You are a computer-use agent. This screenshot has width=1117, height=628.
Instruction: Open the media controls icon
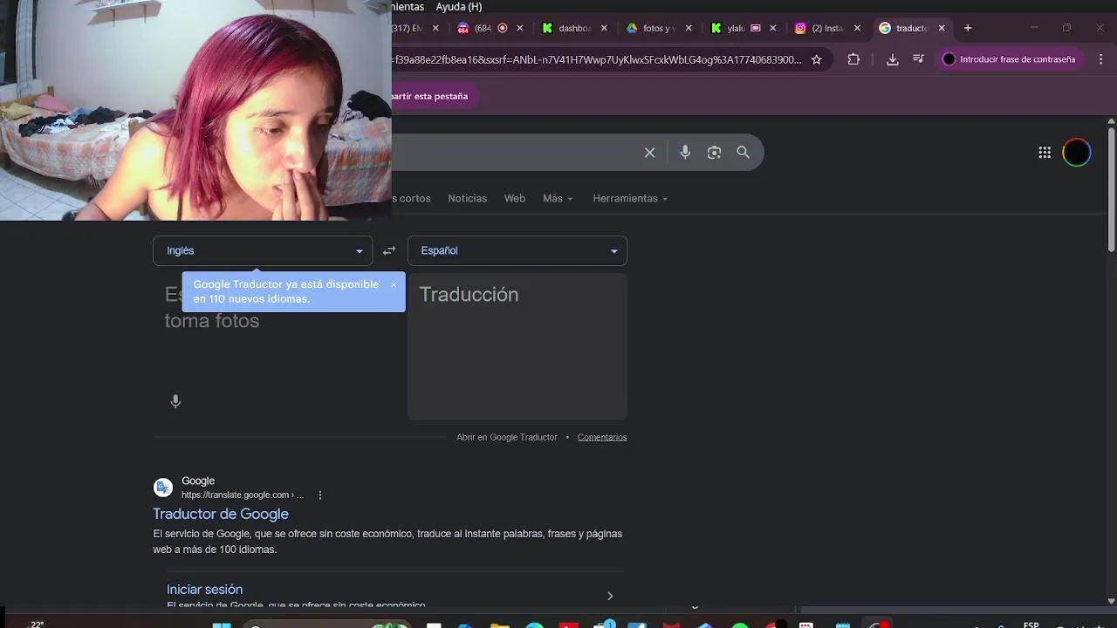click(x=918, y=59)
